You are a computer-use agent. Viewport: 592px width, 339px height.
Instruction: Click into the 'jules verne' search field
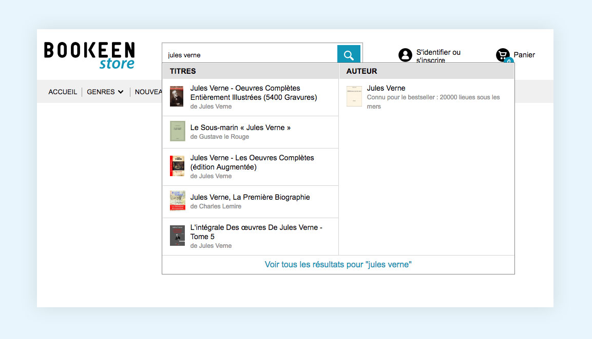[x=250, y=55]
